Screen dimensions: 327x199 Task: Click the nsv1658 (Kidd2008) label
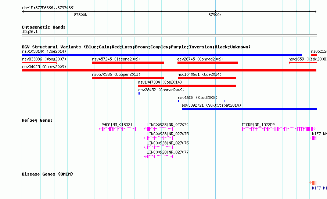tap(198, 97)
